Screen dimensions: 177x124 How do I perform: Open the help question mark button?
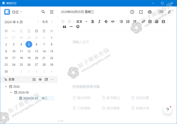click(168, 110)
